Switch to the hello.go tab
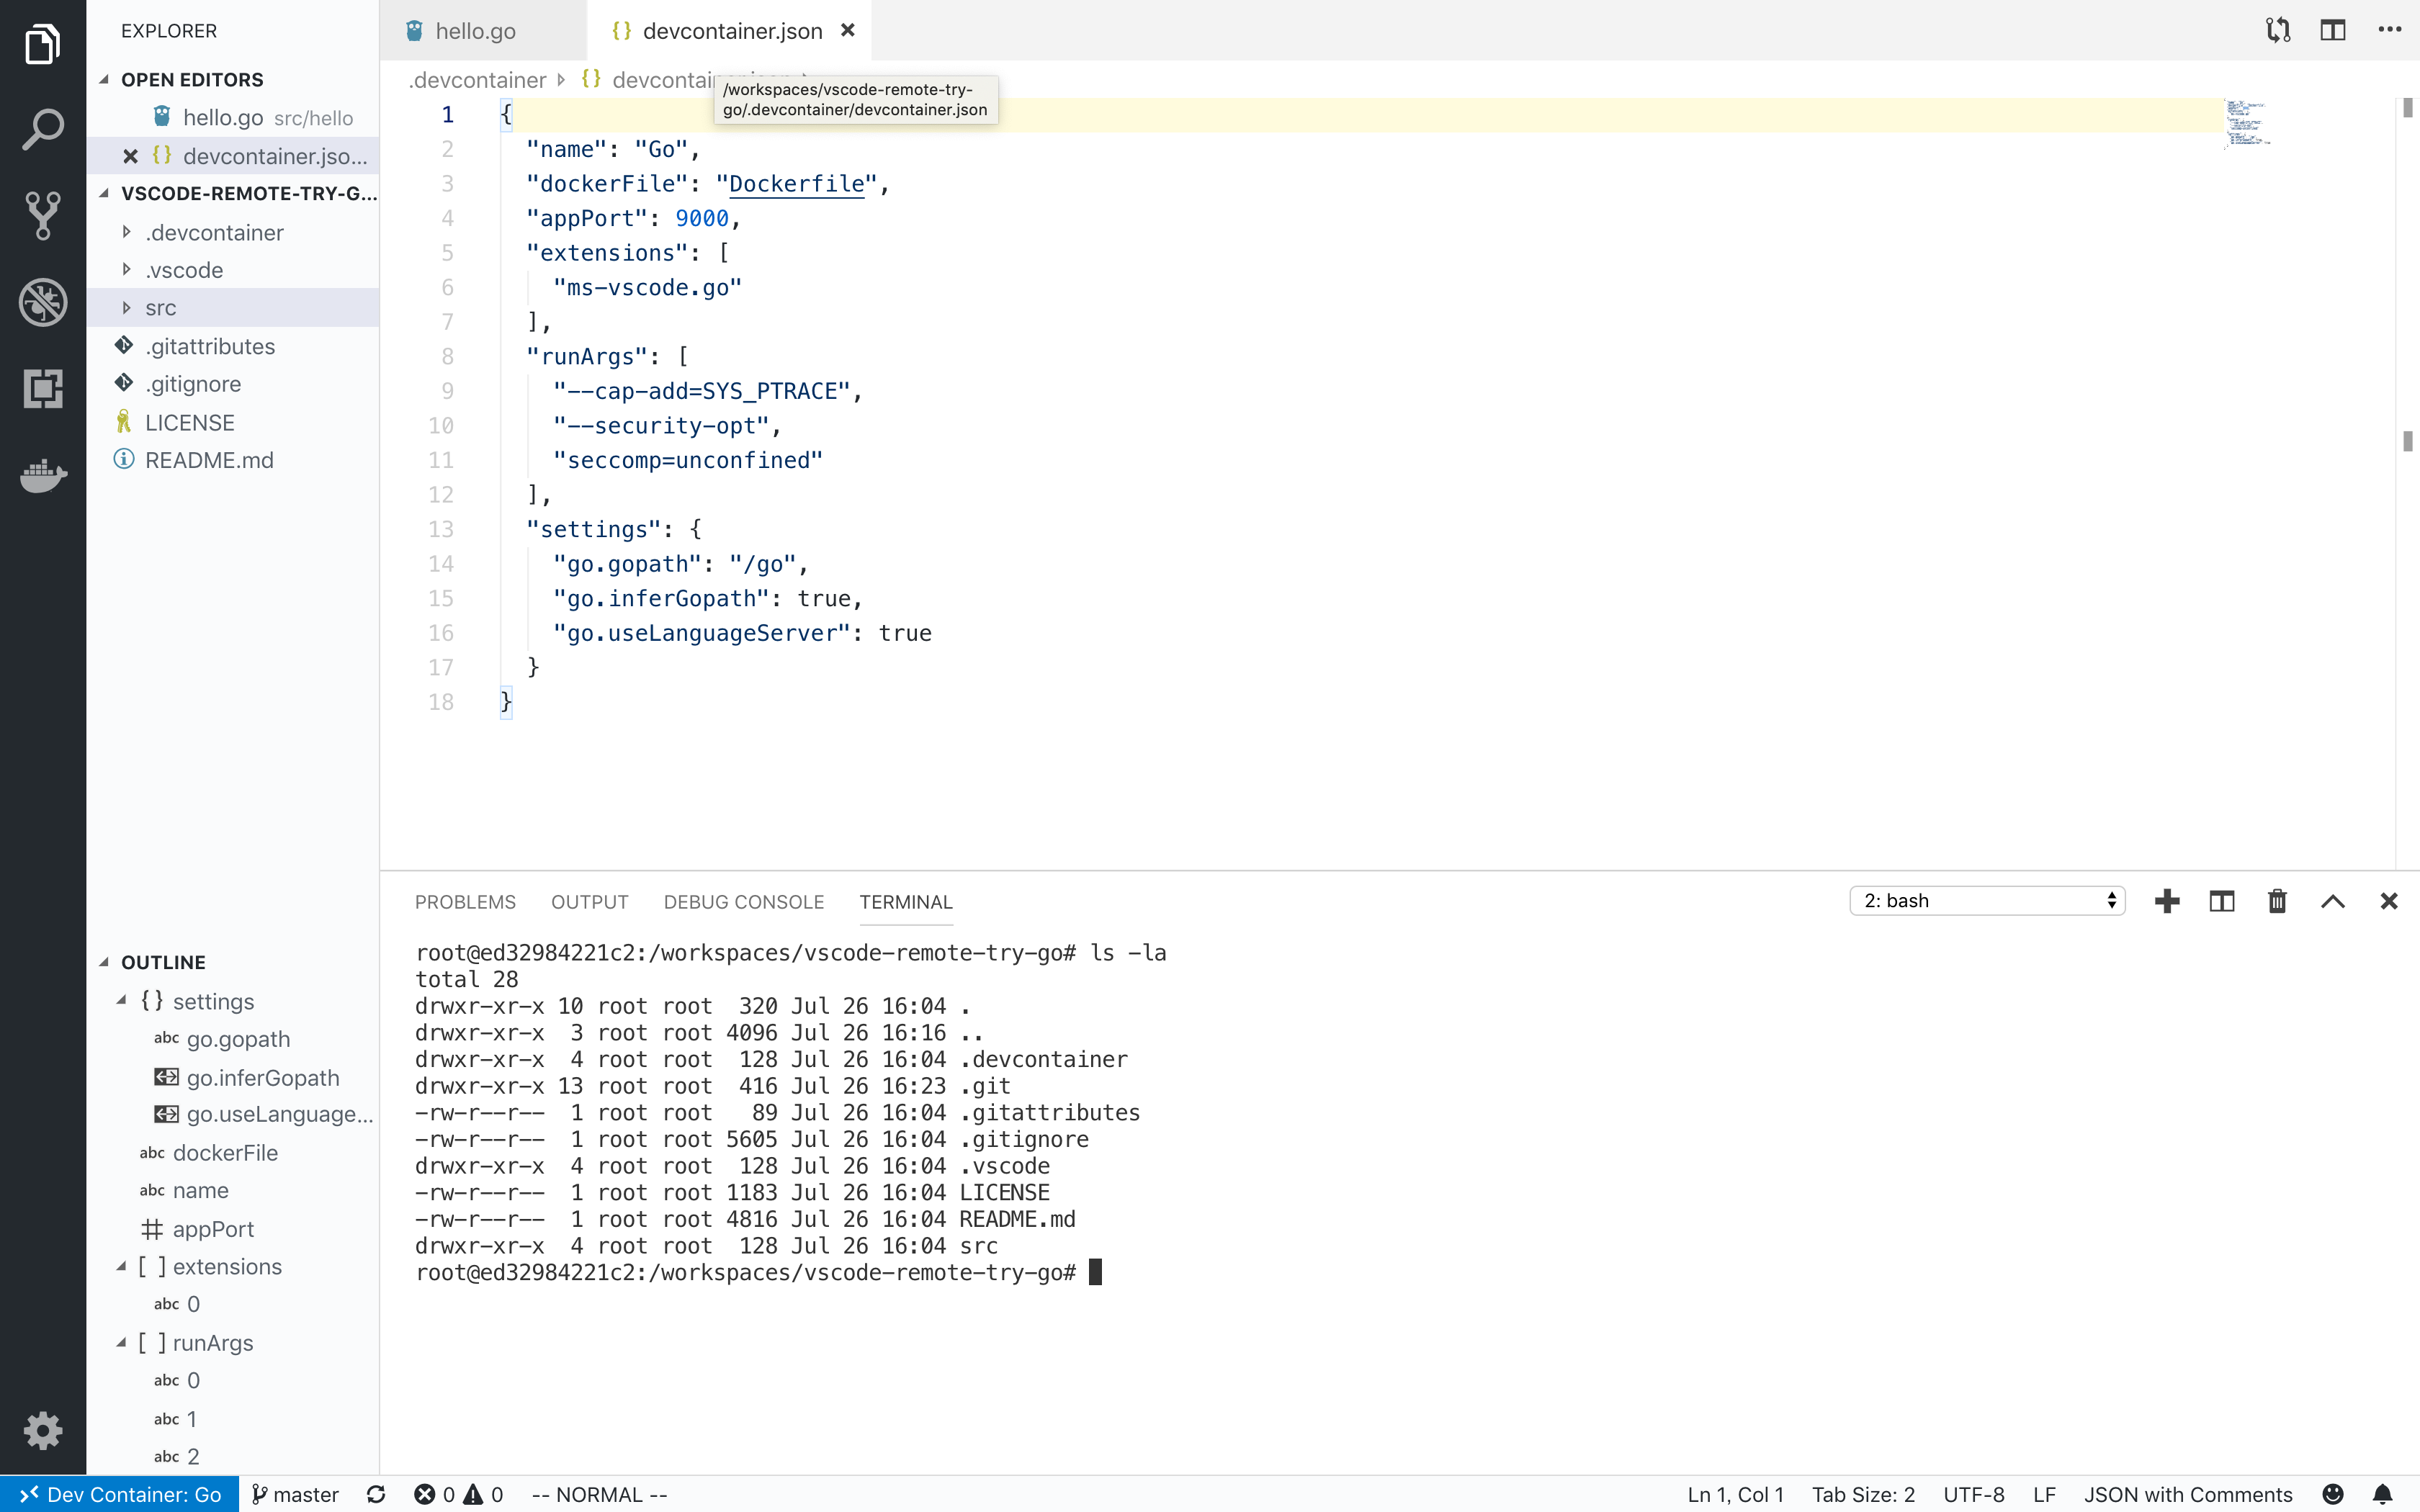 [476, 30]
